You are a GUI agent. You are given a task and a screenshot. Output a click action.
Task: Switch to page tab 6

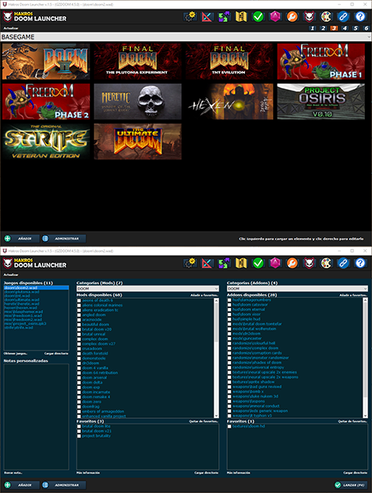(366, 28)
